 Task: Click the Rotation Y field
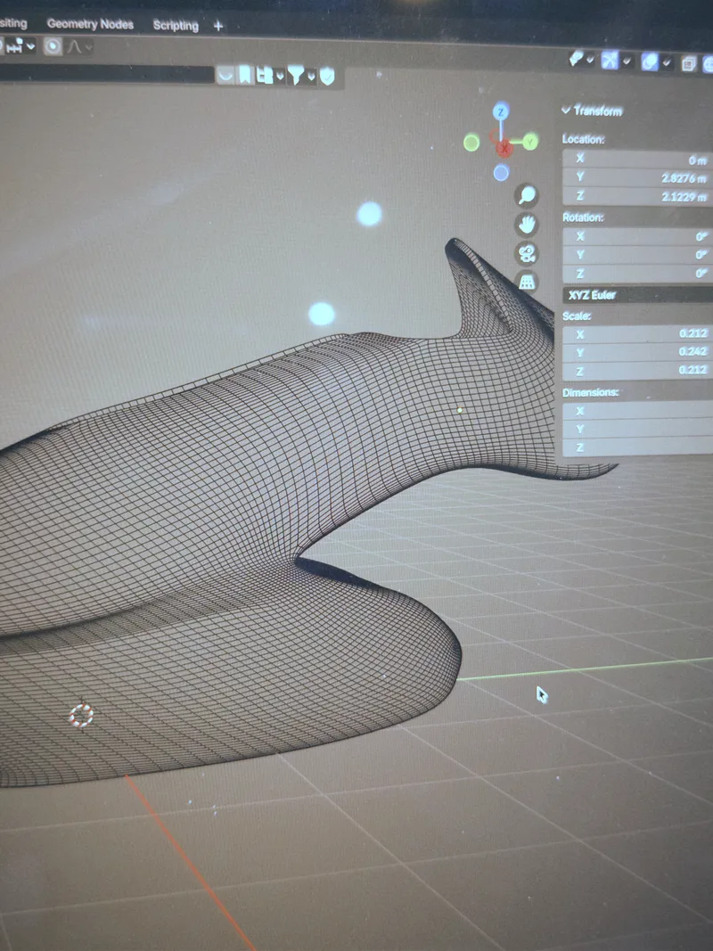tap(638, 255)
